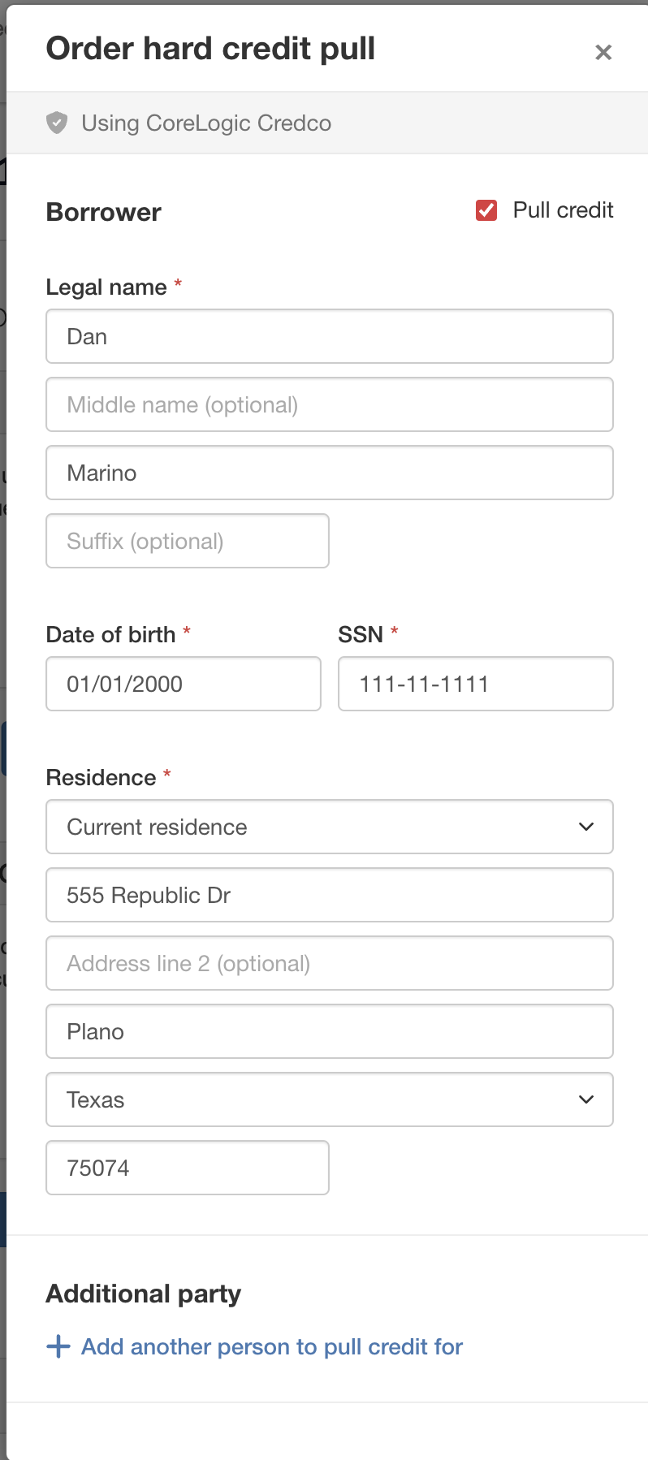Click the street address field 555 Republic Dr

pyautogui.click(x=329, y=895)
